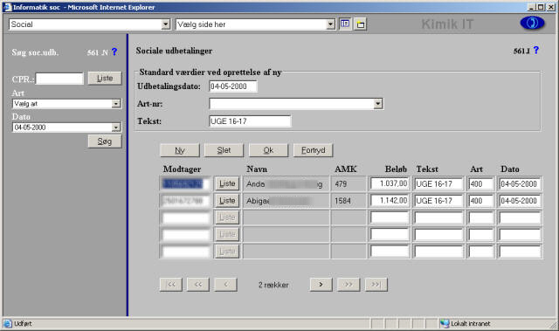Click the Udført status bar text
This screenshot has width=559, height=331.
pyautogui.click(x=23, y=323)
